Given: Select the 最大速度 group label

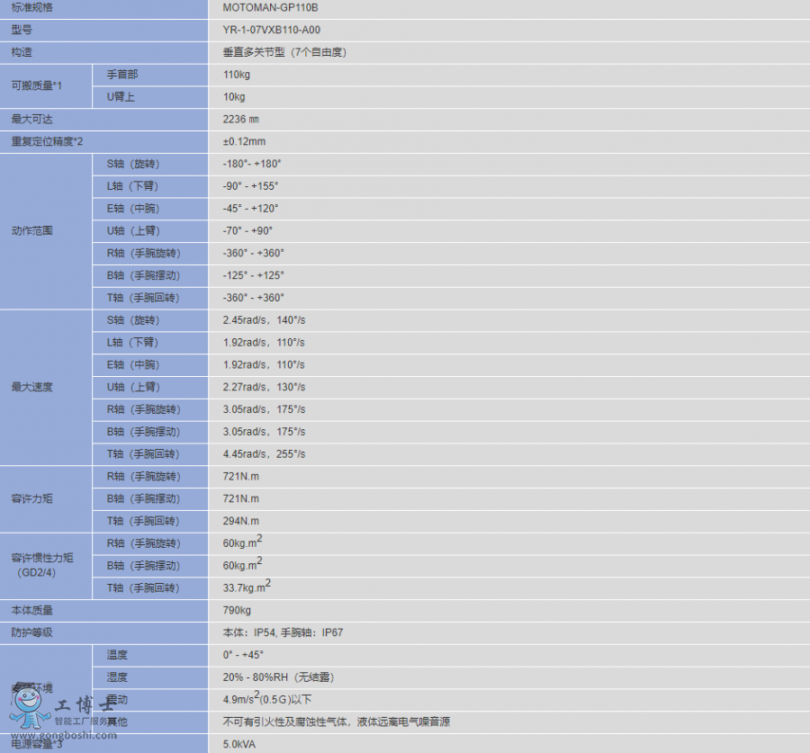Looking at the screenshot, I should (32, 387).
